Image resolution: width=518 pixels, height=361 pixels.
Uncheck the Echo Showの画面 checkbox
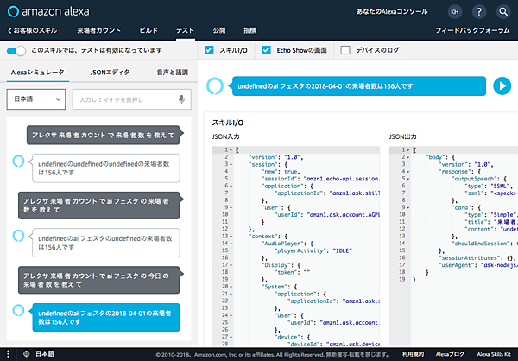coord(267,50)
